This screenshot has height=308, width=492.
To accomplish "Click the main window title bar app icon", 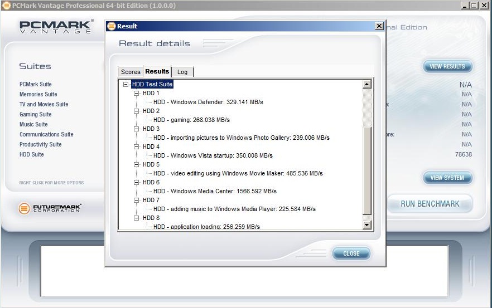I will point(6,6).
